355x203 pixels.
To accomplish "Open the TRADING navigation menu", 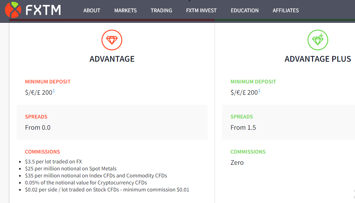I will tap(161, 11).
